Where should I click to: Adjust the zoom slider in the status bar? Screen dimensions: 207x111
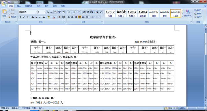tap(196, 108)
